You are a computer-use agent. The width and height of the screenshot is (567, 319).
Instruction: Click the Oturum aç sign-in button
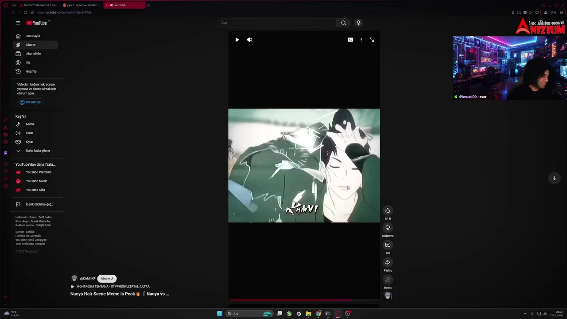(30, 102)
